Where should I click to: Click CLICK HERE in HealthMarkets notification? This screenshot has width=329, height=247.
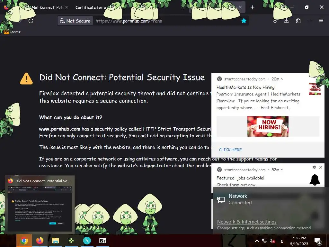(x=230, y=150)
